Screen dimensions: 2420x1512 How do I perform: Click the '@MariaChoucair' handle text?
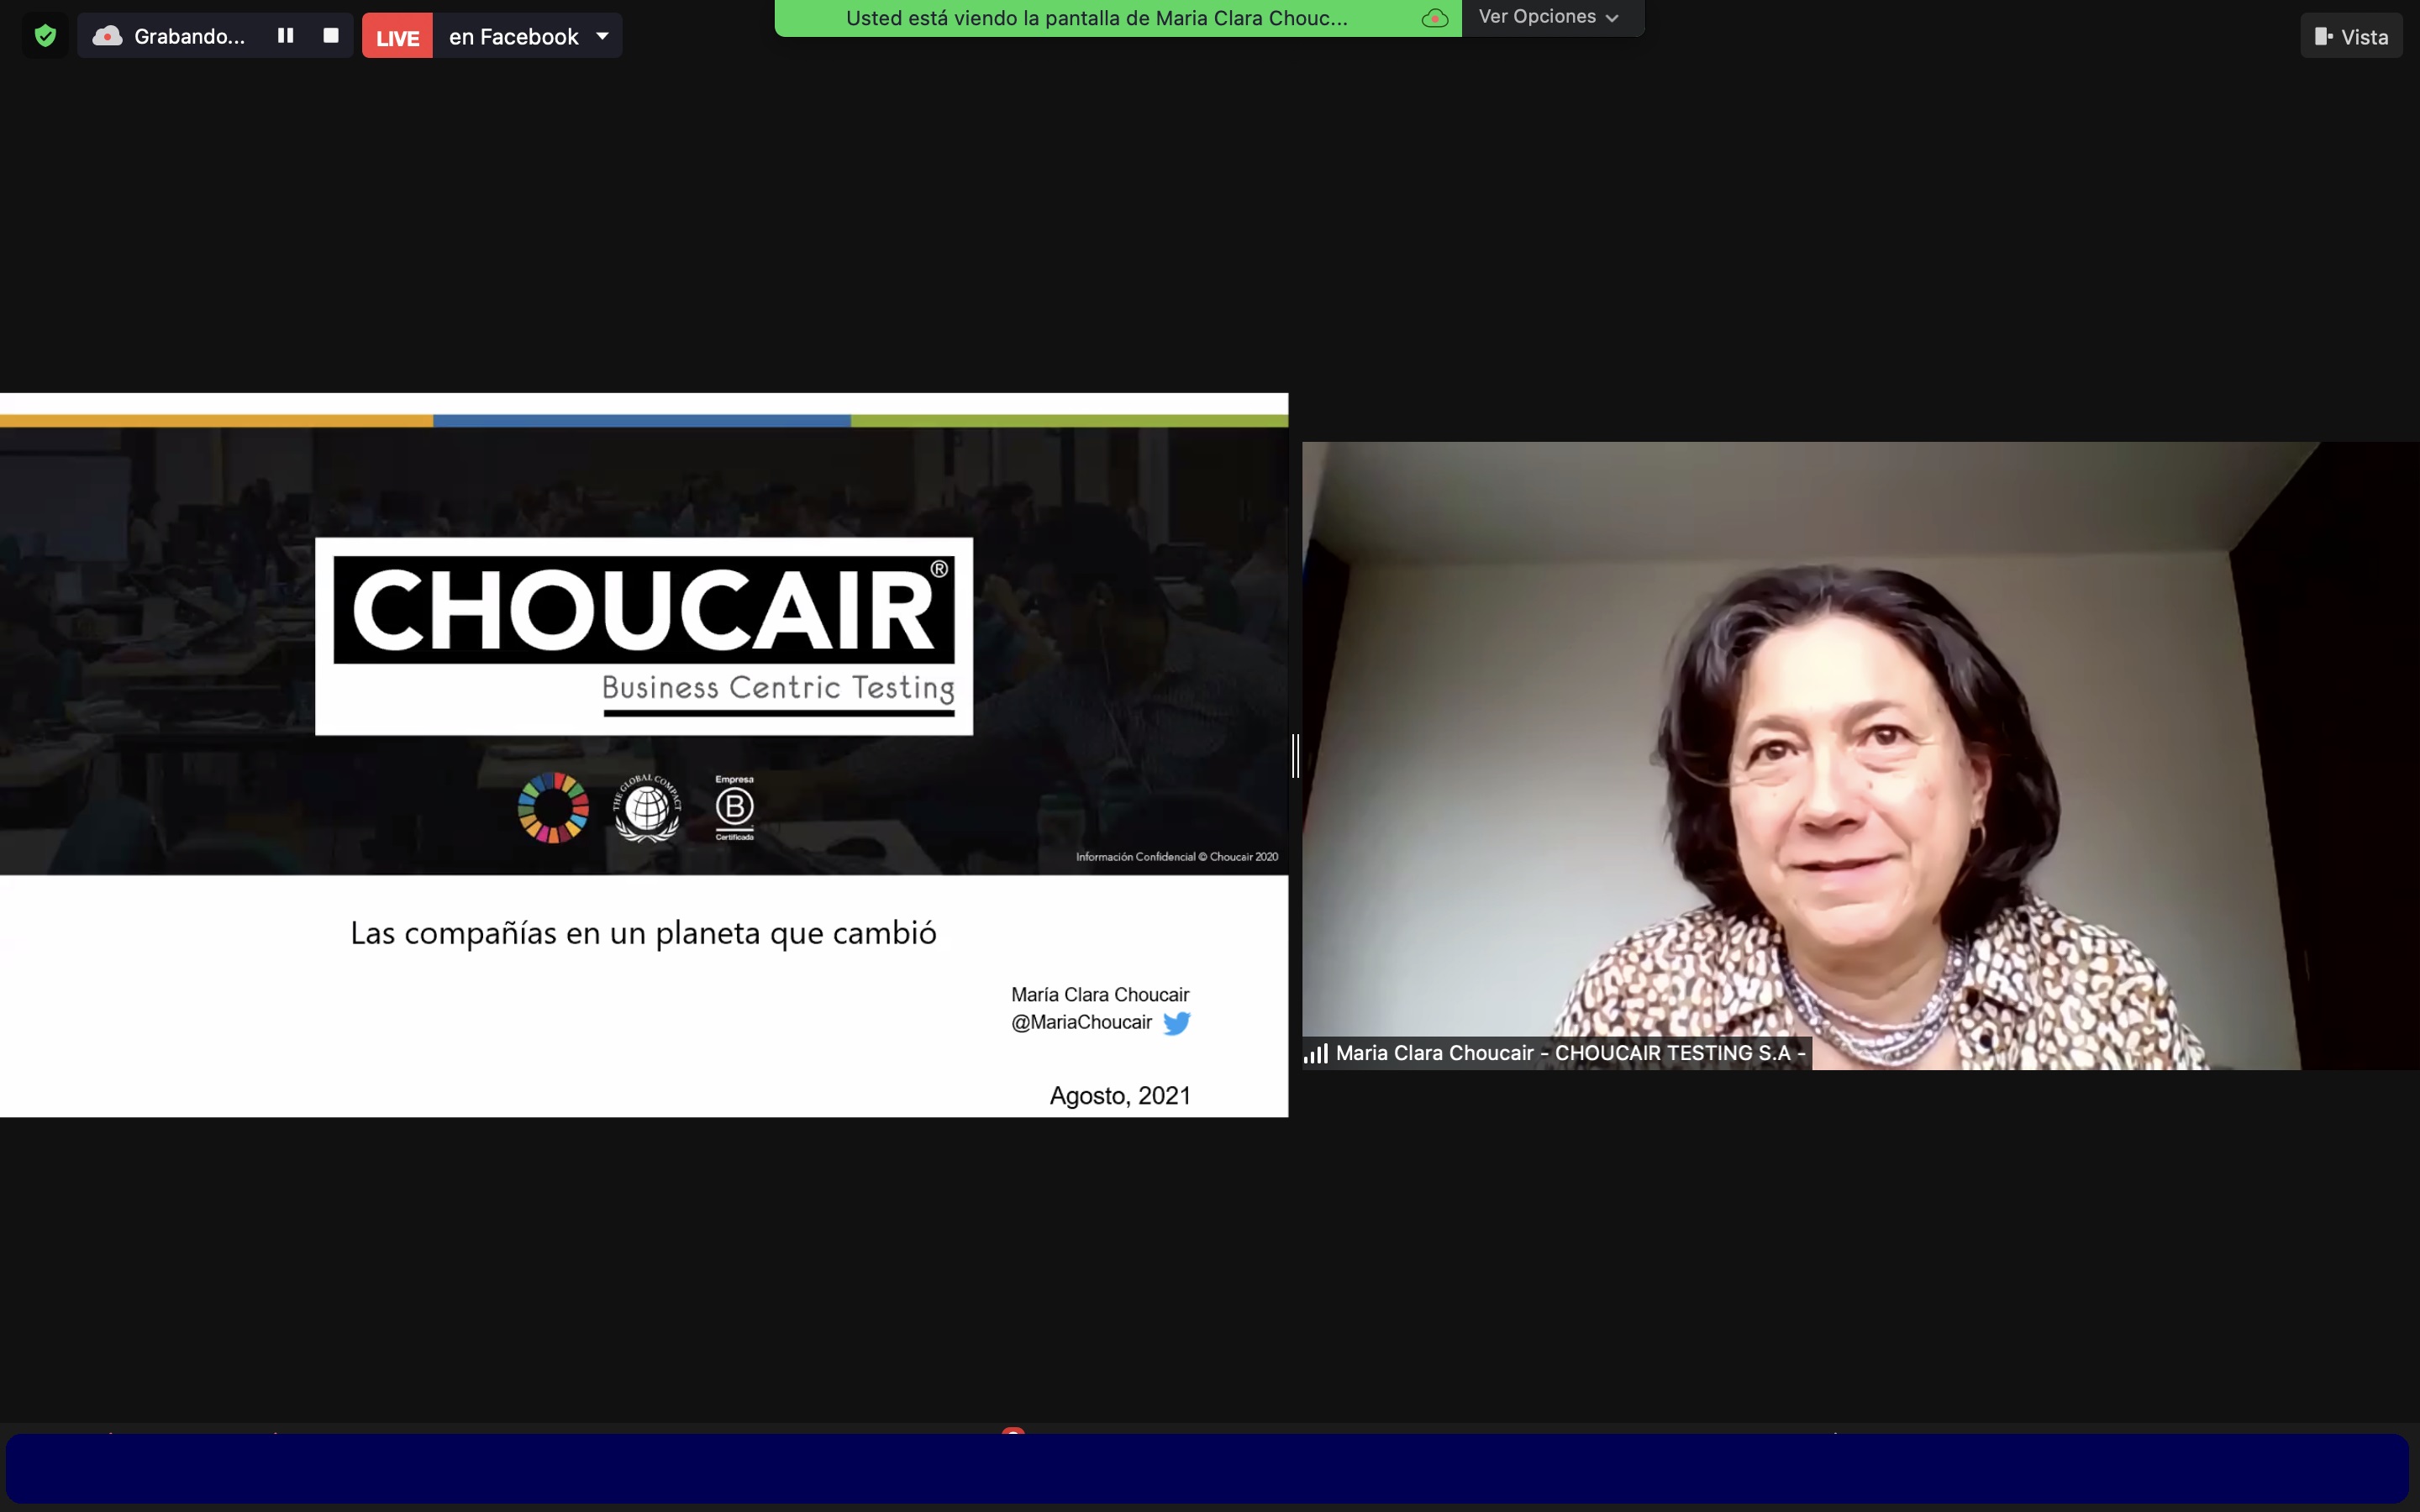coord(1082,1022)
